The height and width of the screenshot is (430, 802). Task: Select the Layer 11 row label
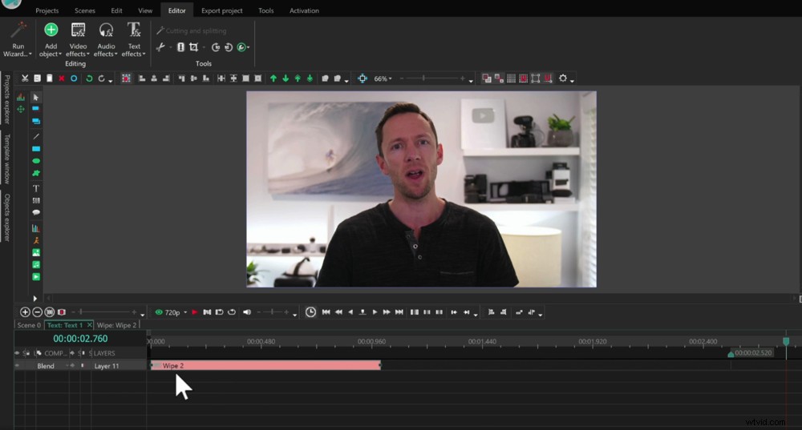tap(107, 366)
